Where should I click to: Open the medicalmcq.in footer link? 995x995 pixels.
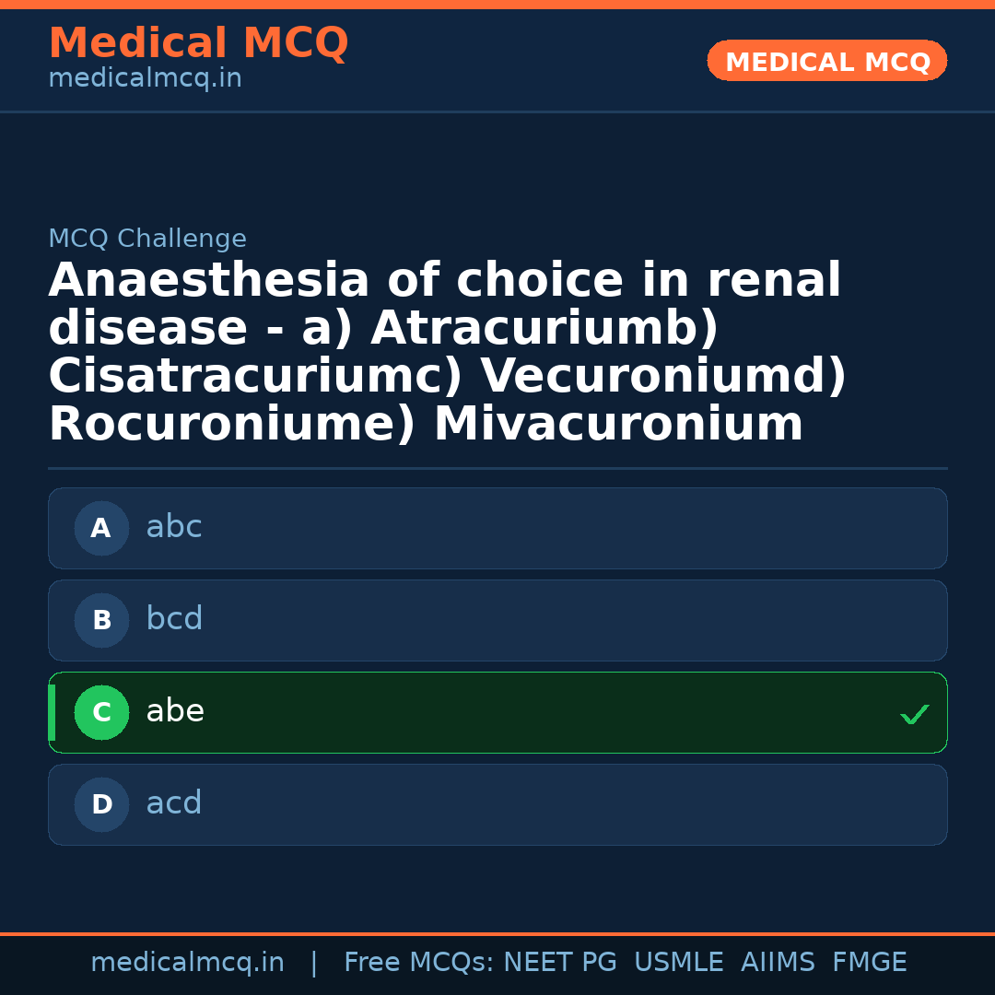[x=187, y=961]
